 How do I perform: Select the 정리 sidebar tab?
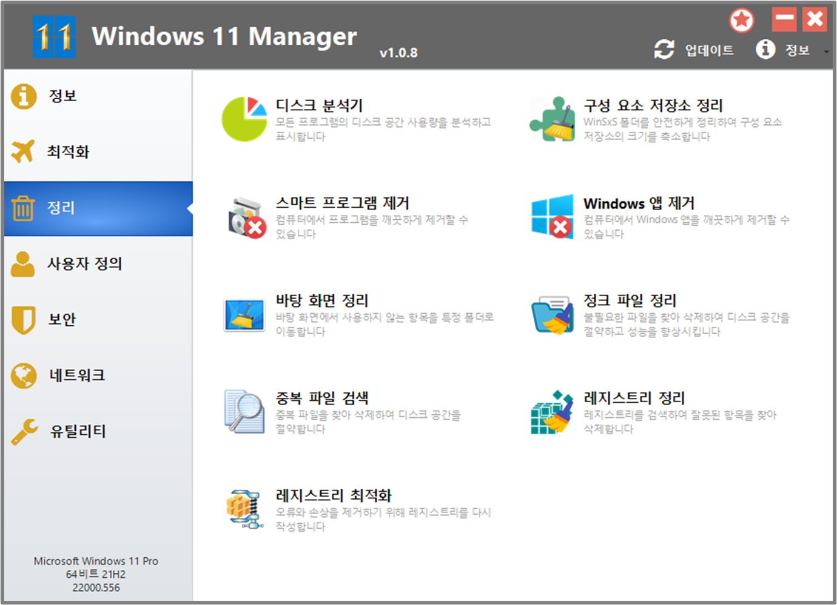click(x=98, y=208)
